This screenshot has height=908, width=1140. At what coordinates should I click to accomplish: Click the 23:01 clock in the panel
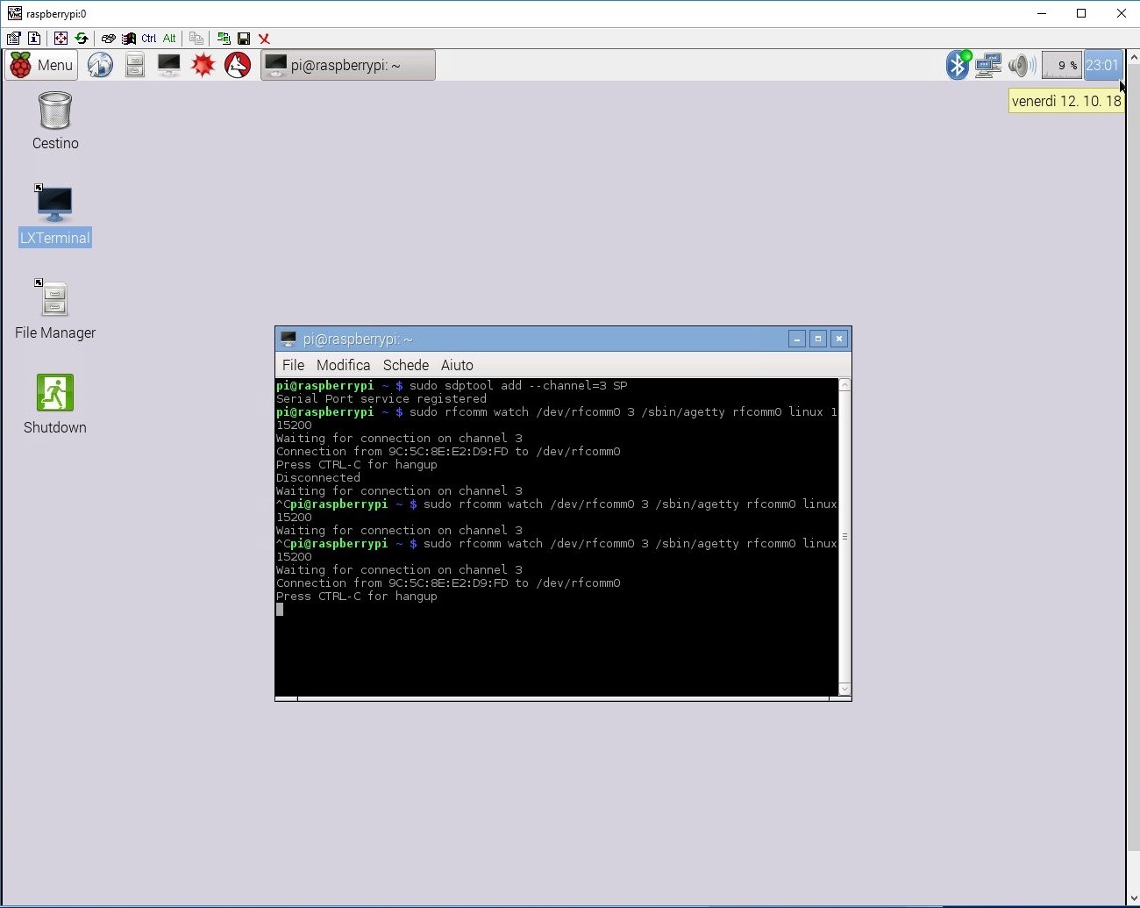(1102, 65)
